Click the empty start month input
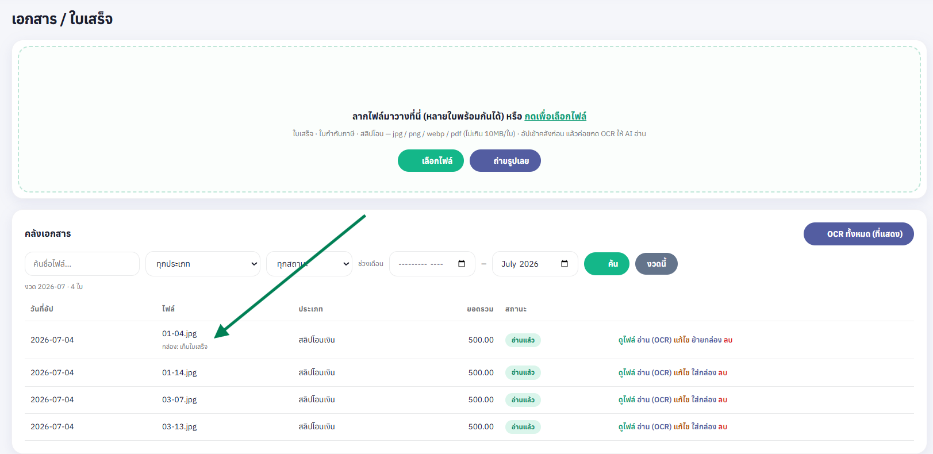933x454 pixels. 432,264
